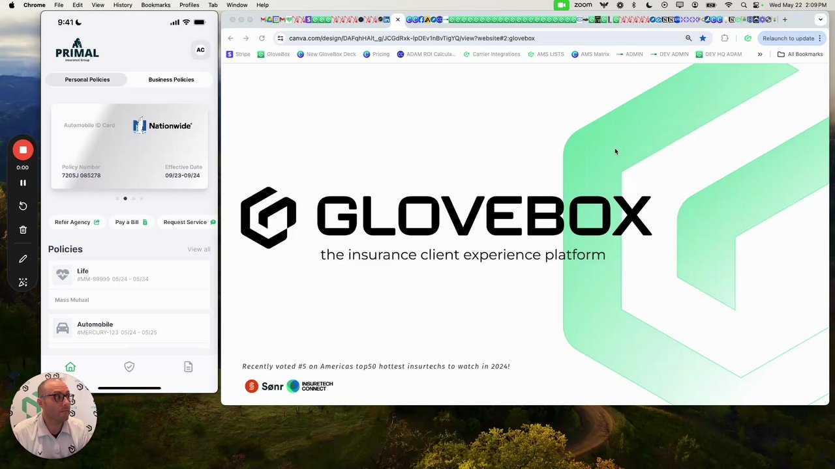Click the GloveBox extension icon in the Chrome toolbar

coord(748,38)
